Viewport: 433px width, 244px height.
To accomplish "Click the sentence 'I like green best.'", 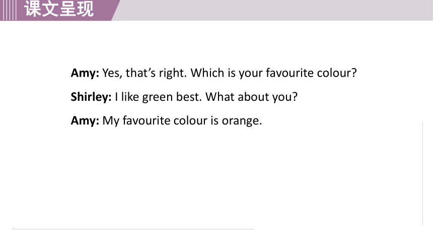I will tap(159, 97).
